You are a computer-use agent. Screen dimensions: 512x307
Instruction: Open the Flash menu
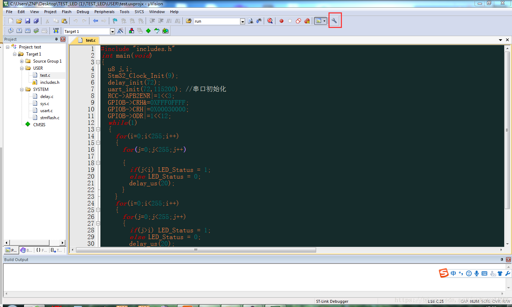click(x=66, y=12)
